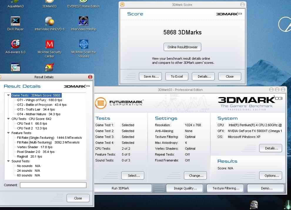This screenshot has width=291, height=210.
Task: Select Pixel Shader 2.0 row
Action: point(36,152)
